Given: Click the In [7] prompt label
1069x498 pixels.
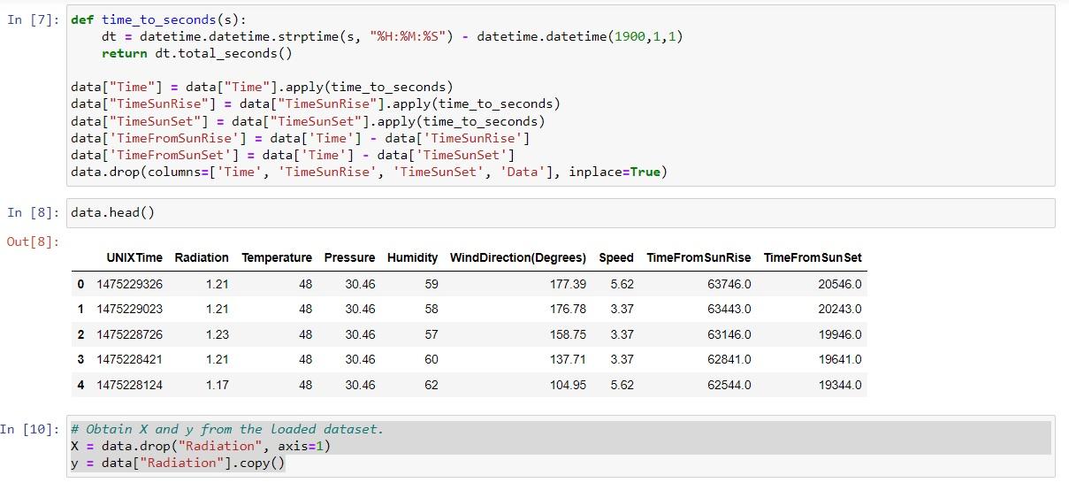Looking at the screenshot, I should click(x=34, y=19).
